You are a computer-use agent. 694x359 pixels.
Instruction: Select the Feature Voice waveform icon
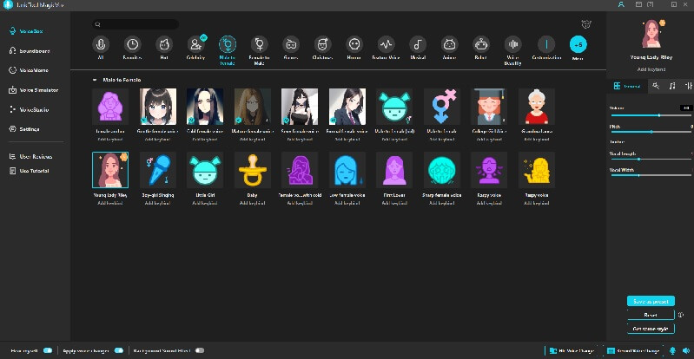387,43
